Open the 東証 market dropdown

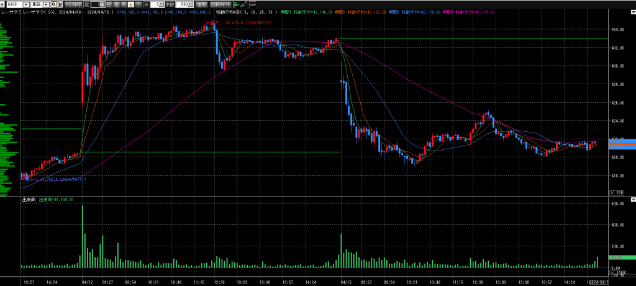click(46, 4)
